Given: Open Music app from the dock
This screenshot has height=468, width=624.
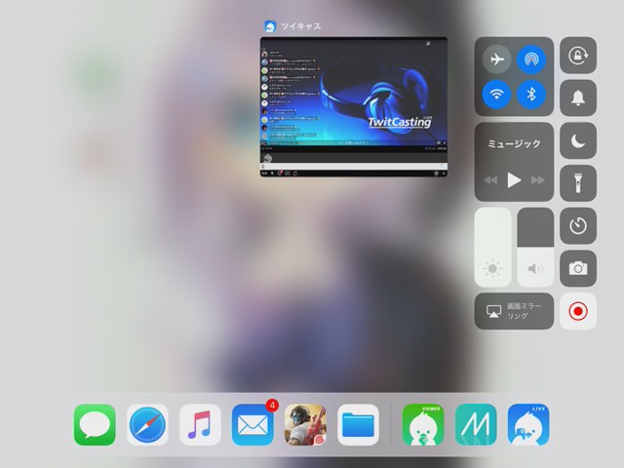Looking at the screenshot, I should tap(200, 425).
